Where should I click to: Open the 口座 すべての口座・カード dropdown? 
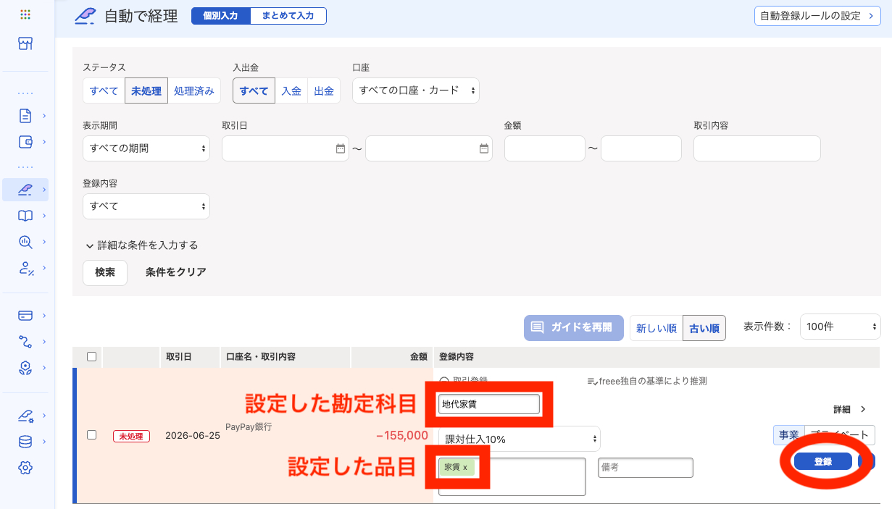coord(416,91)
